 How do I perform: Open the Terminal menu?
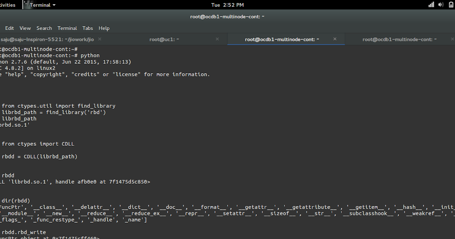pyautogui.click(x=67, y=28)
